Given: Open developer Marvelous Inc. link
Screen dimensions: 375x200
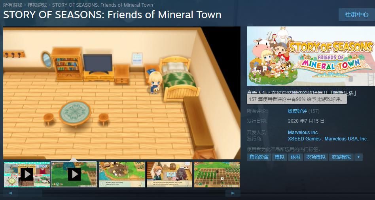Looking at the screenshot, I should click(303, 133).
